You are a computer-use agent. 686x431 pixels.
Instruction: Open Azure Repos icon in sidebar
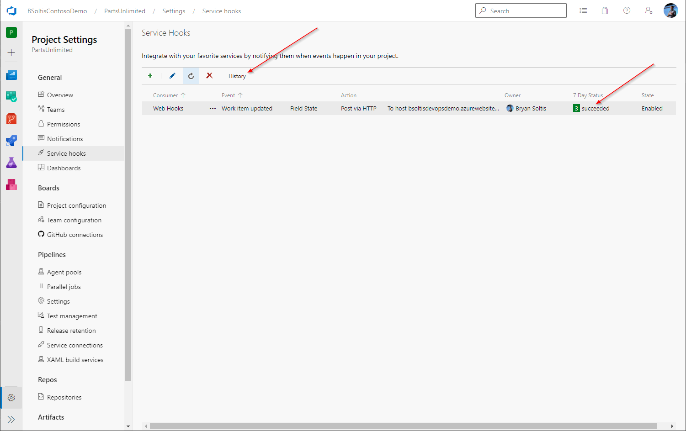pos(11,119)
